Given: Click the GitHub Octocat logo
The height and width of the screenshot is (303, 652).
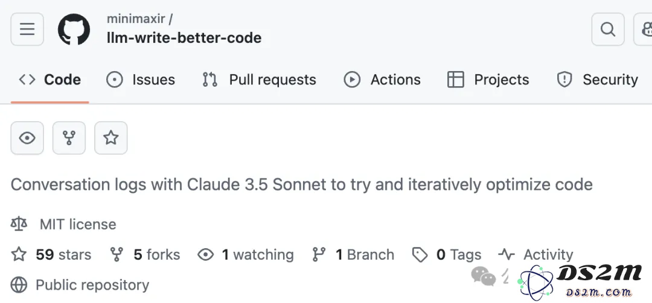Looking at the screenshot, I should pyautogui.click(x=74, y=30).
